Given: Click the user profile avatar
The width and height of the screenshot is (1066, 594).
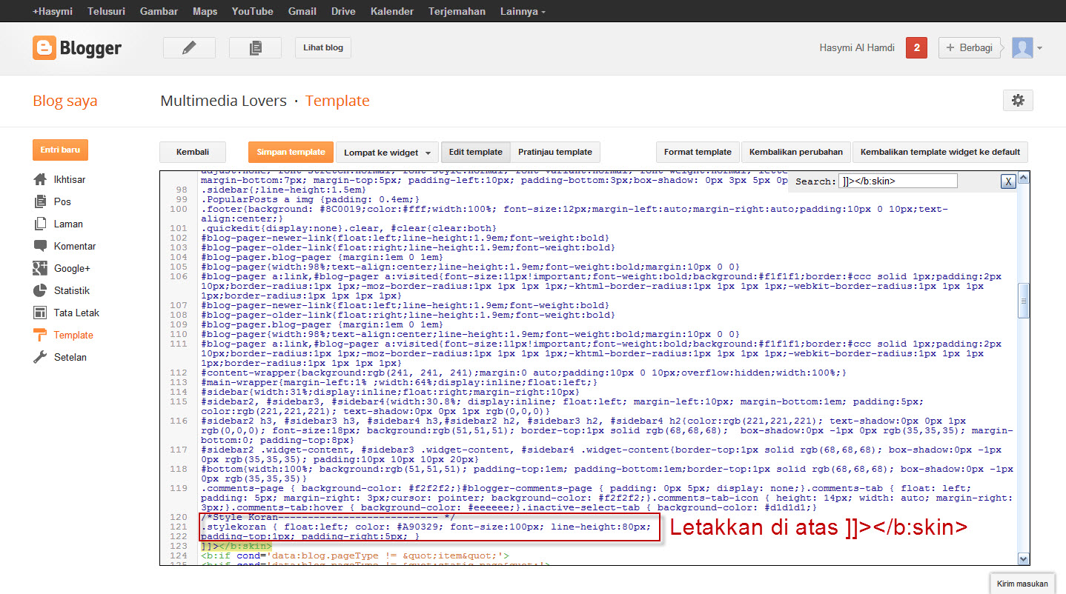Looking at the screenshot, I should [x=1022, y=48].
